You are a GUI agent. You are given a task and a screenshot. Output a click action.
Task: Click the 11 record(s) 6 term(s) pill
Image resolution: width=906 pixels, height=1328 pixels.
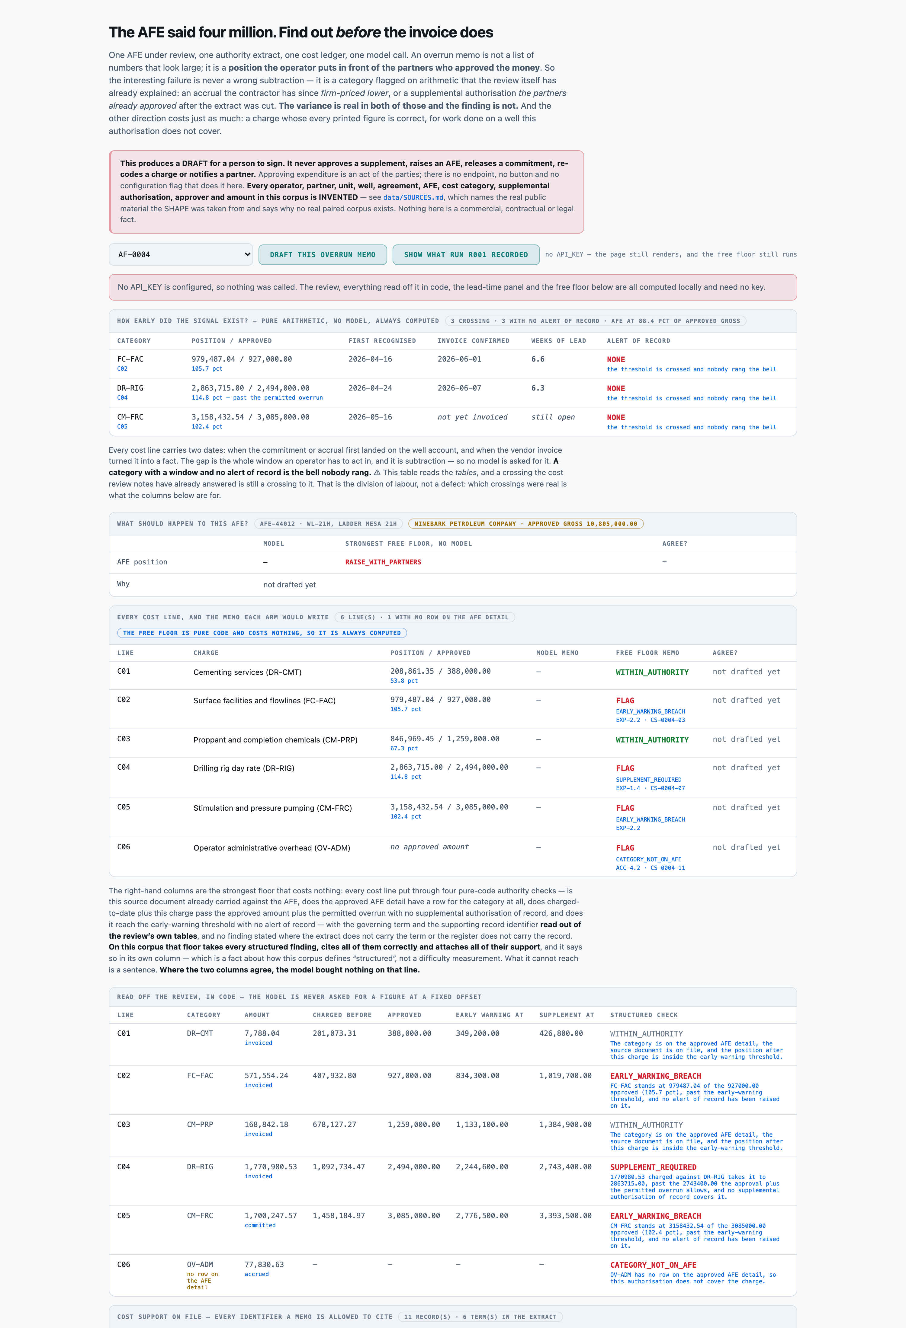tap(480, 1317)
